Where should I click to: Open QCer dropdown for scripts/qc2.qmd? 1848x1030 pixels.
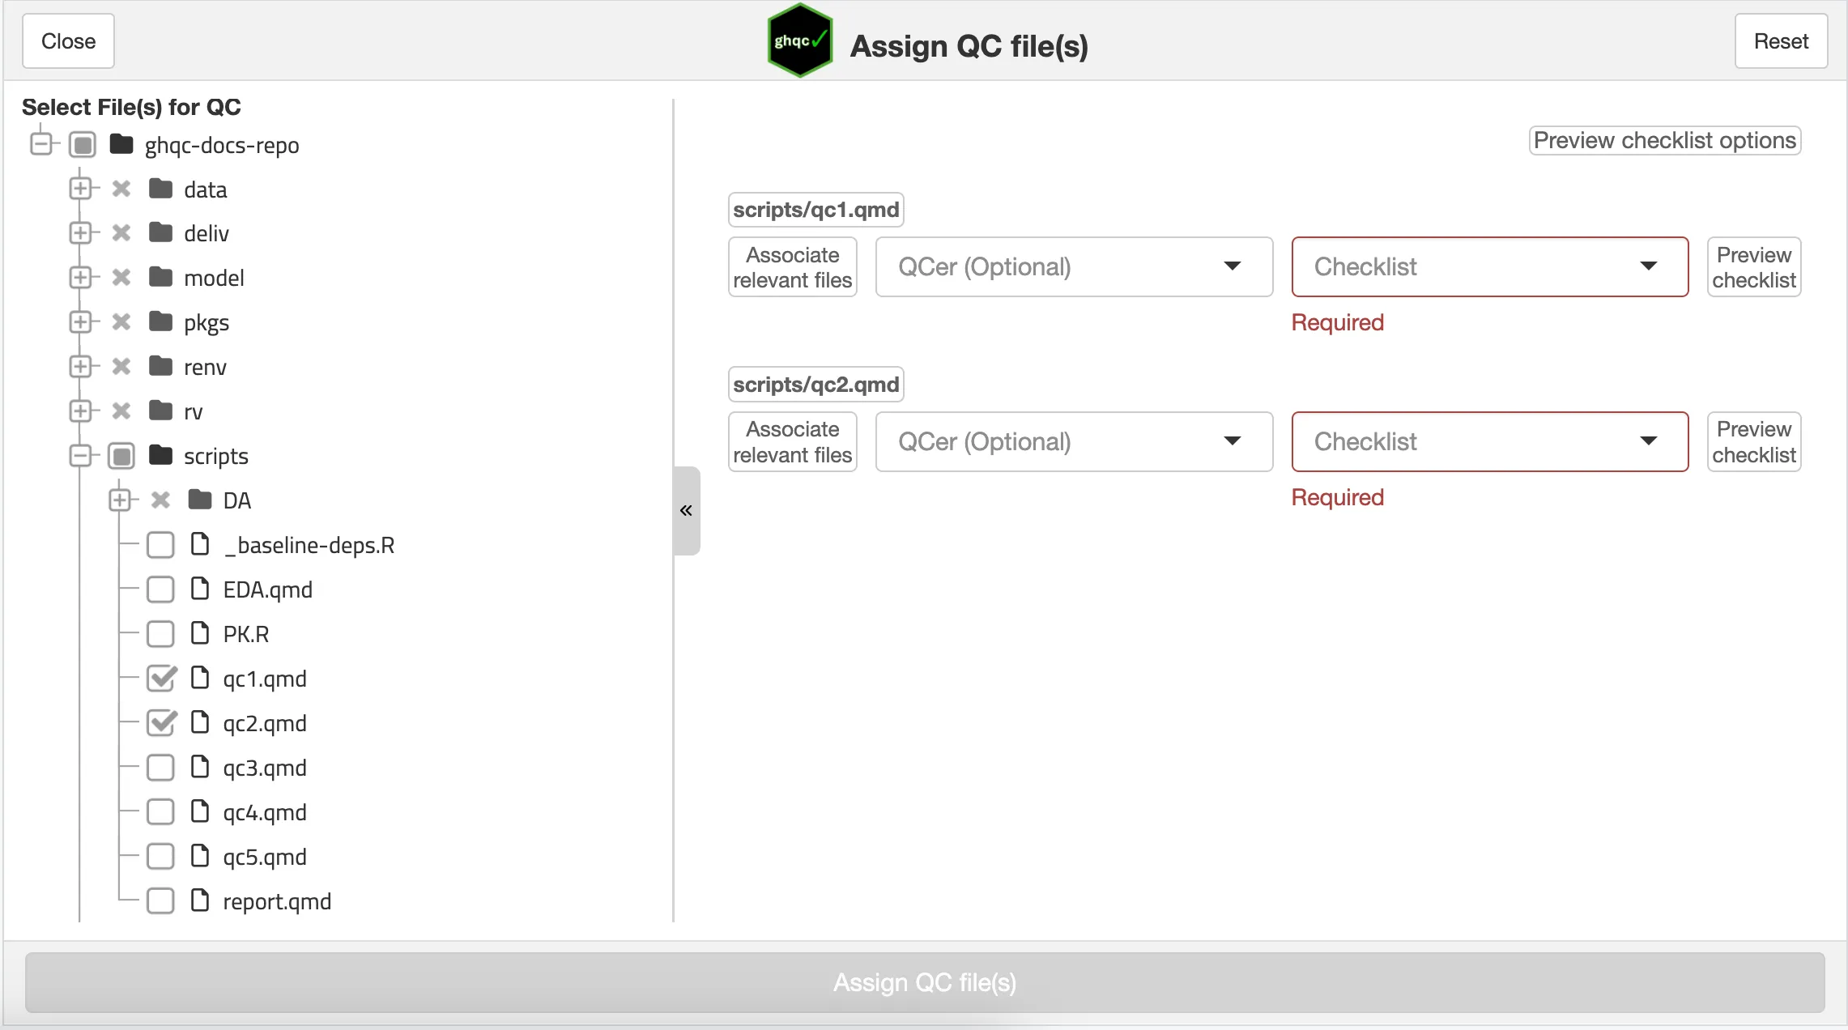[x=1073, y=441]
